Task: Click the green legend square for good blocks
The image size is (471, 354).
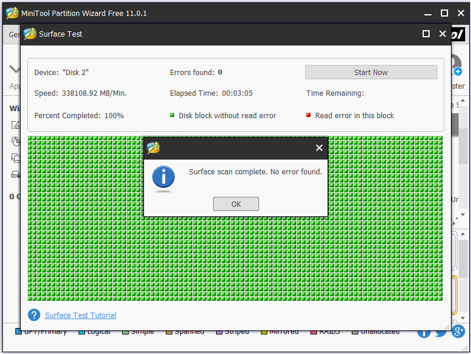Action: pyautogui.click(x=172, y=115)
